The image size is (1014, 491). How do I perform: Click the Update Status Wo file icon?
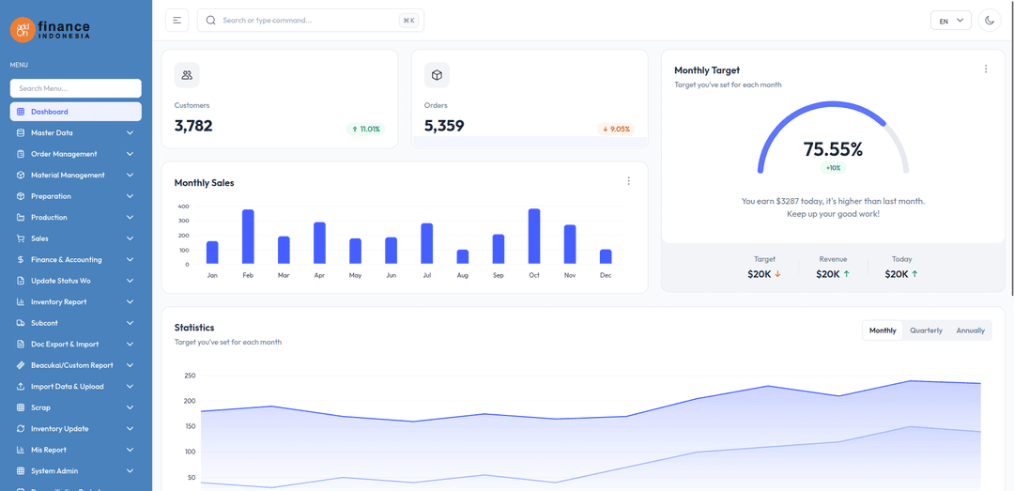[20, 281]
